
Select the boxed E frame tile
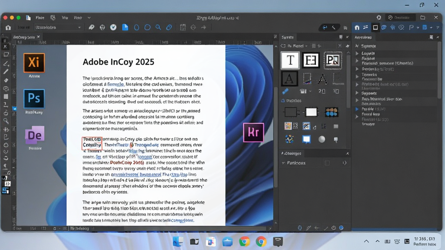click(311, 60)
